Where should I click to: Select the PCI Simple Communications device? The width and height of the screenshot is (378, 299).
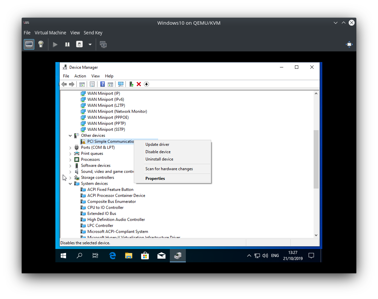110,141
